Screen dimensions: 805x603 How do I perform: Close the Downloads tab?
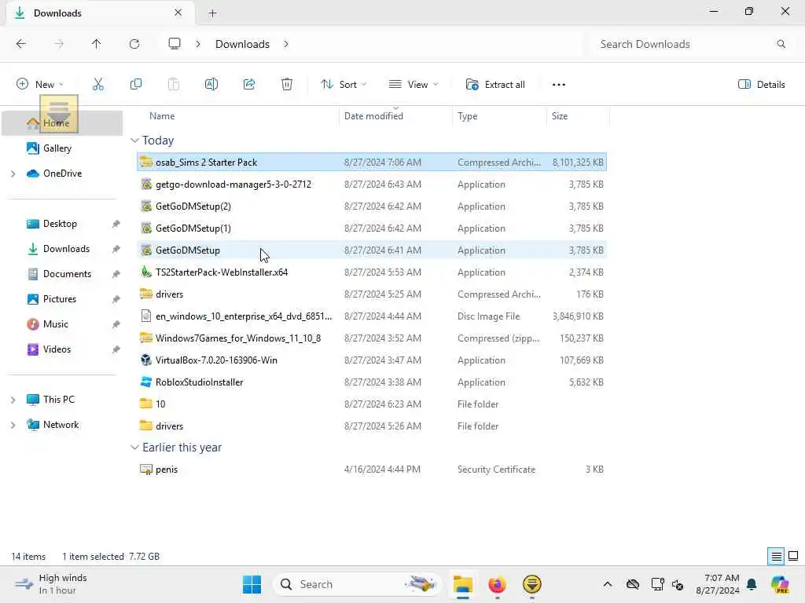(178, 13)
